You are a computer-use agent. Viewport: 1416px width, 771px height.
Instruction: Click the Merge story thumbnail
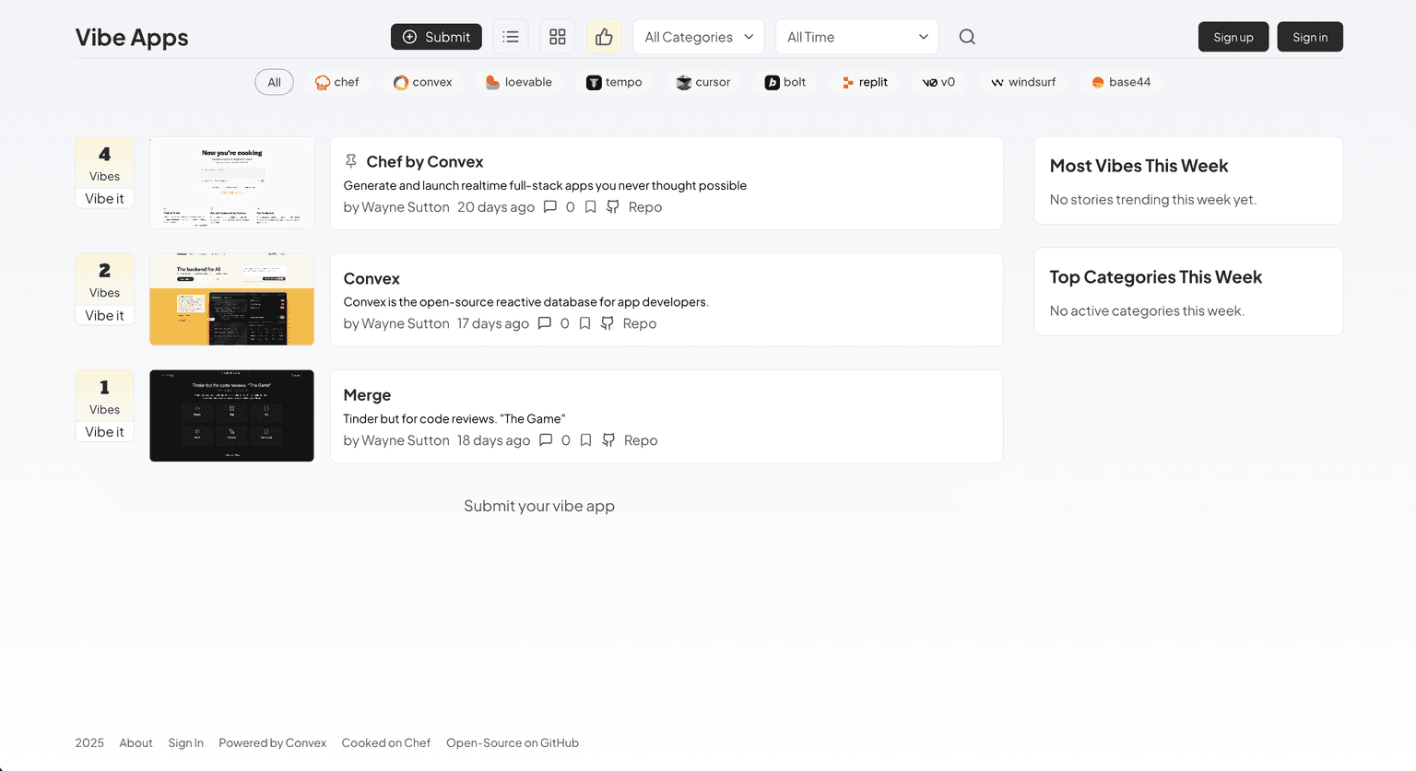coord(231,415)
